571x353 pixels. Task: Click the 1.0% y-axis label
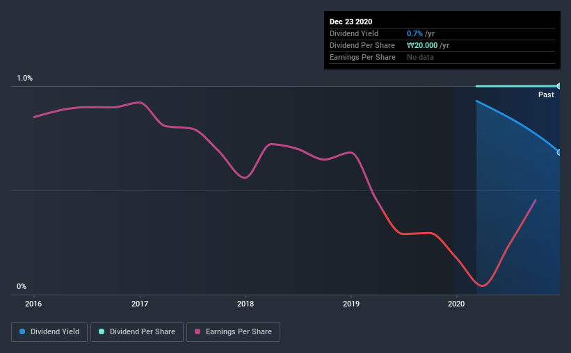coord(25,79)
